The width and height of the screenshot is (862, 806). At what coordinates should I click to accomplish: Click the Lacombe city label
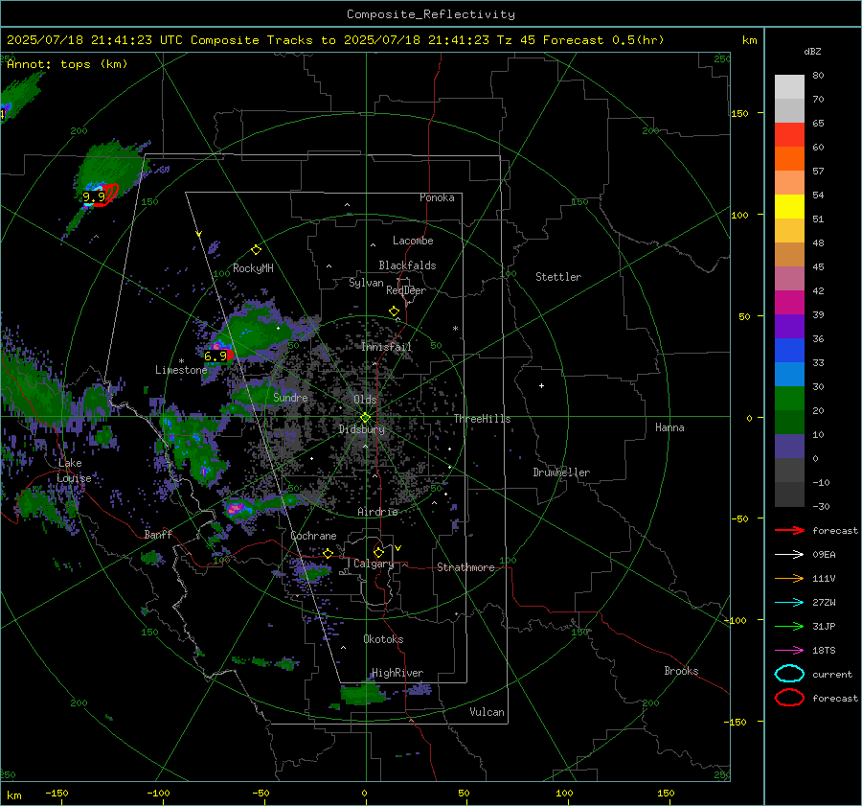[x=413, y=241]
